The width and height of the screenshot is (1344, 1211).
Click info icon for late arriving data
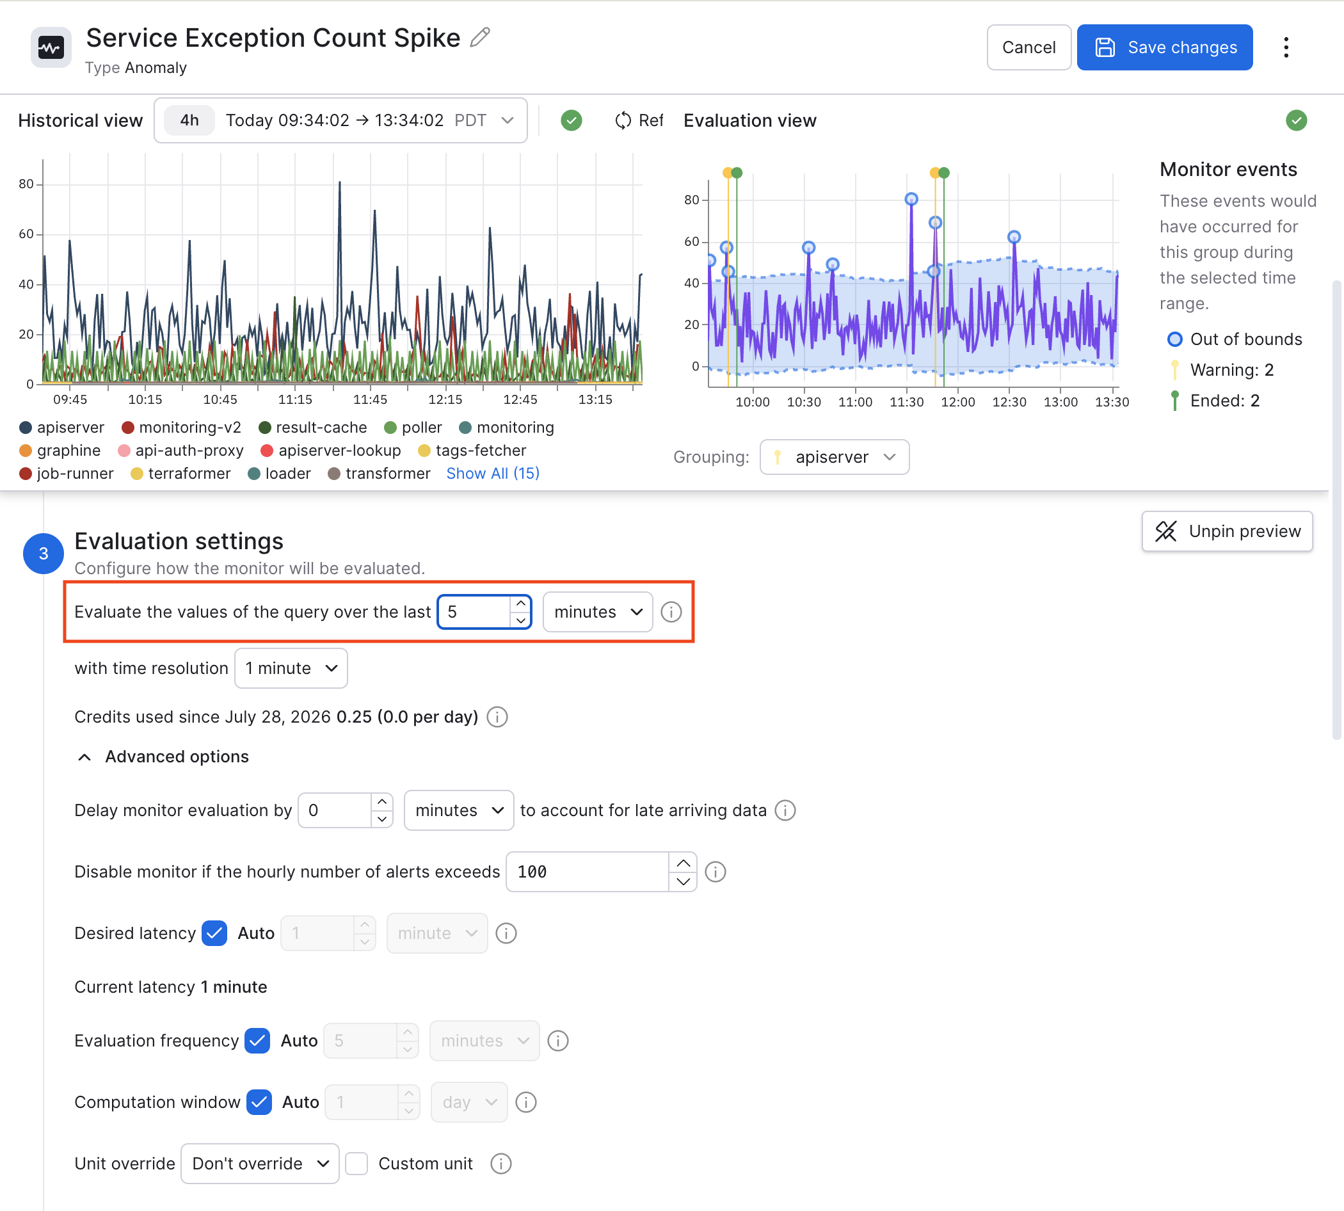786,810
